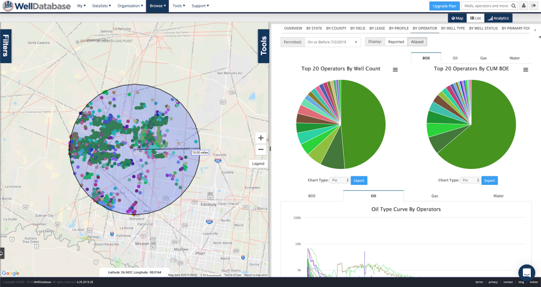Viewport: 541px width, 287px height.
Task: Select Aliased display option
Action: (417, 42)
